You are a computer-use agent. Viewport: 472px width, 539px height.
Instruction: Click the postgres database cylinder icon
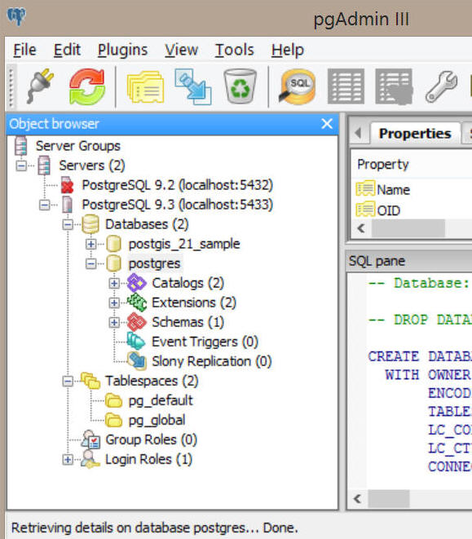(113, 263)
